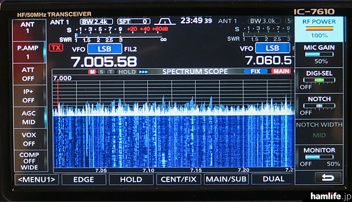Tap the DUAL scope button

click(x=273, y=179)
